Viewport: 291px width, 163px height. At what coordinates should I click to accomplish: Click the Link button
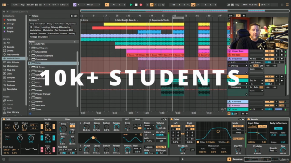15,5
